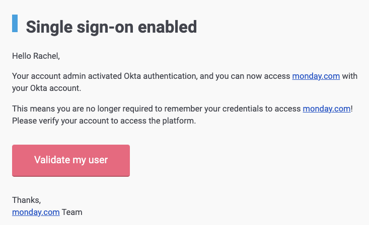Click the blue accent bar beside the heading
The width and height of the screenshot is (369, 225).
pyautogui.click(x=15, y=23)
